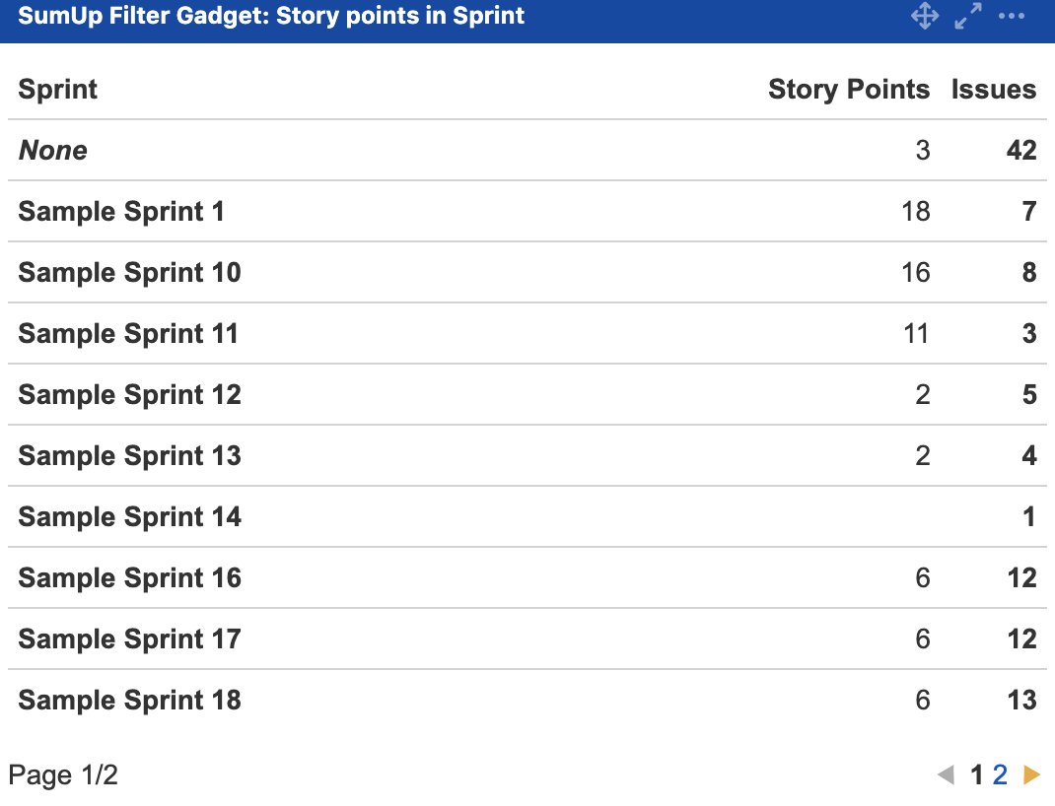The image size is (1055, 806).
Task: Select the Sample Sprint 18 row
Action: [128, 700]
